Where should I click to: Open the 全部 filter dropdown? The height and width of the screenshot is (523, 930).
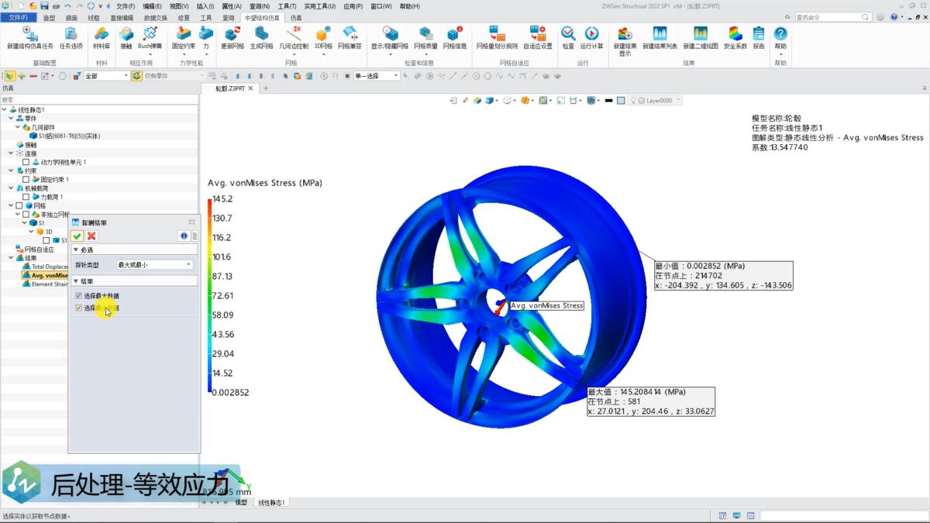pos(105,76)
